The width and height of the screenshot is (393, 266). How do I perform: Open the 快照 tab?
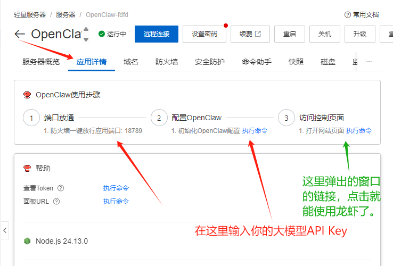296,62
